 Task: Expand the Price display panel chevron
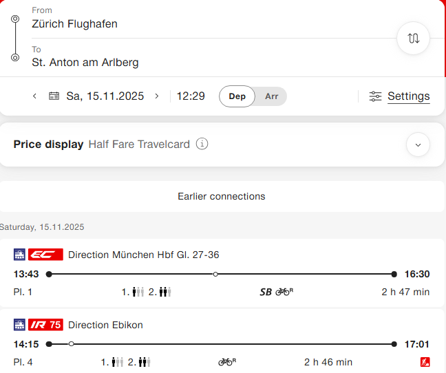click(x=418, y=145)
